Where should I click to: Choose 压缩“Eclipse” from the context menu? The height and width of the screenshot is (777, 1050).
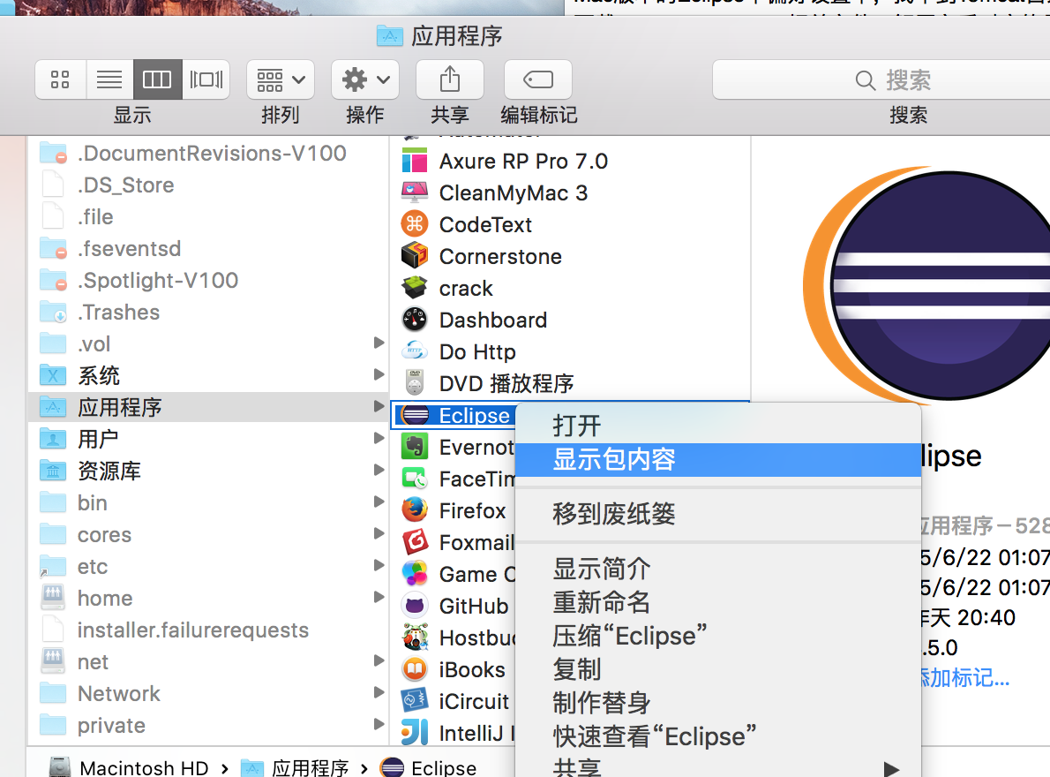tap(718, 637)
